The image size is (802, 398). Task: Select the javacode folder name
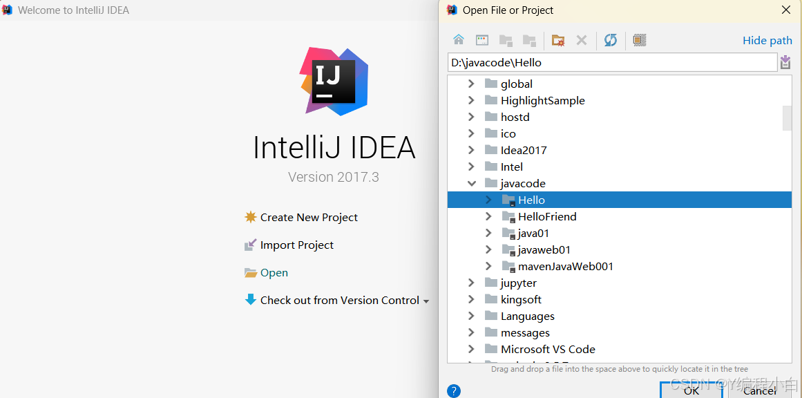click(x=523, y=183)
